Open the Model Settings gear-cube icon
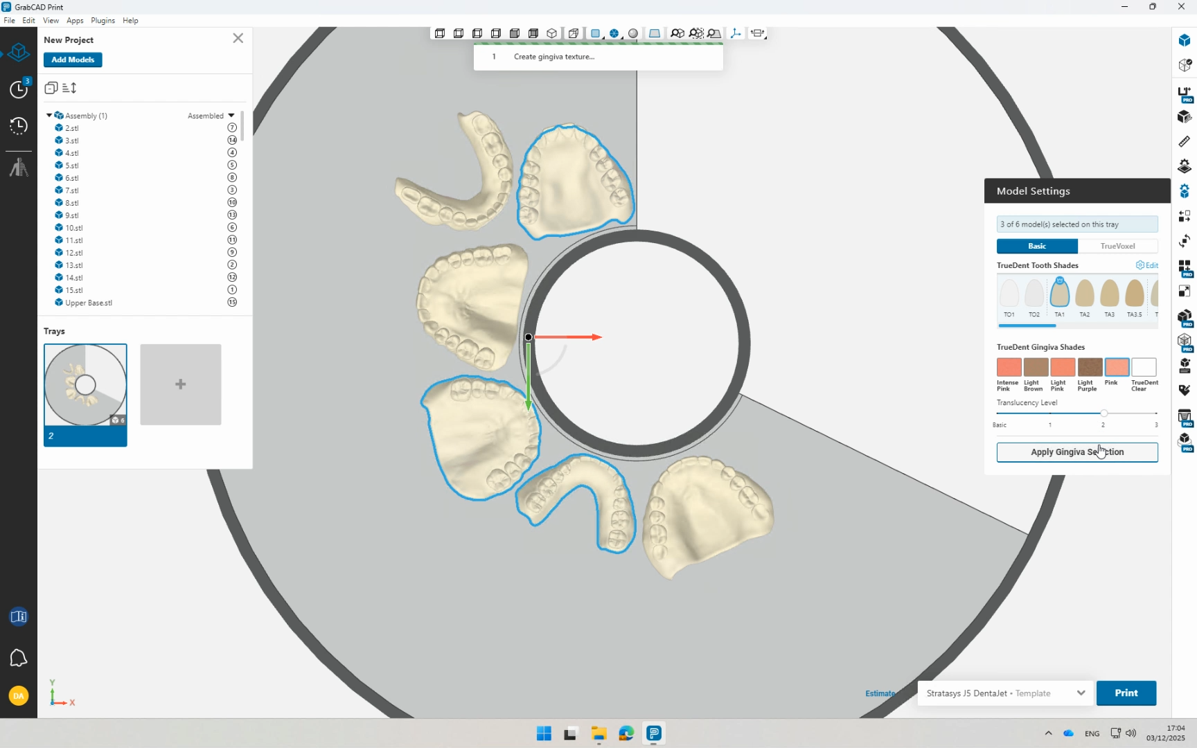 [1185, 191]
